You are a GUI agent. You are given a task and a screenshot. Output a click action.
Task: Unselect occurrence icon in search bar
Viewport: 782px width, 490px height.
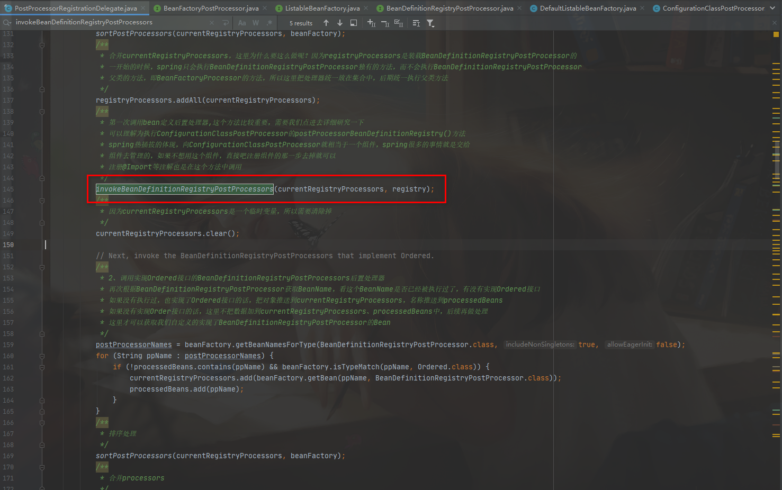click(385, 23)
